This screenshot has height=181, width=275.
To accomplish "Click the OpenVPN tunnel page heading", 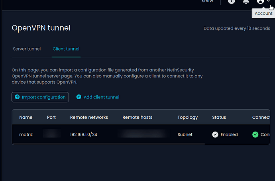I will coord(41,28).
